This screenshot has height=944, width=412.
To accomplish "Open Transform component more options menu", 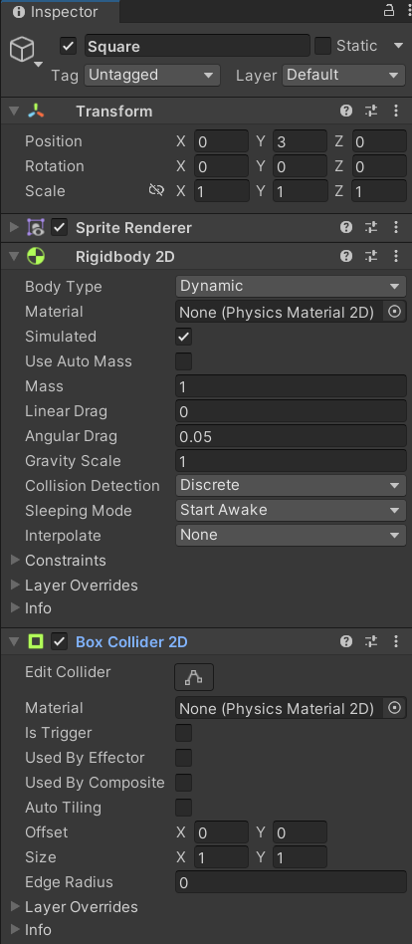I will click(x=396, y=111).
